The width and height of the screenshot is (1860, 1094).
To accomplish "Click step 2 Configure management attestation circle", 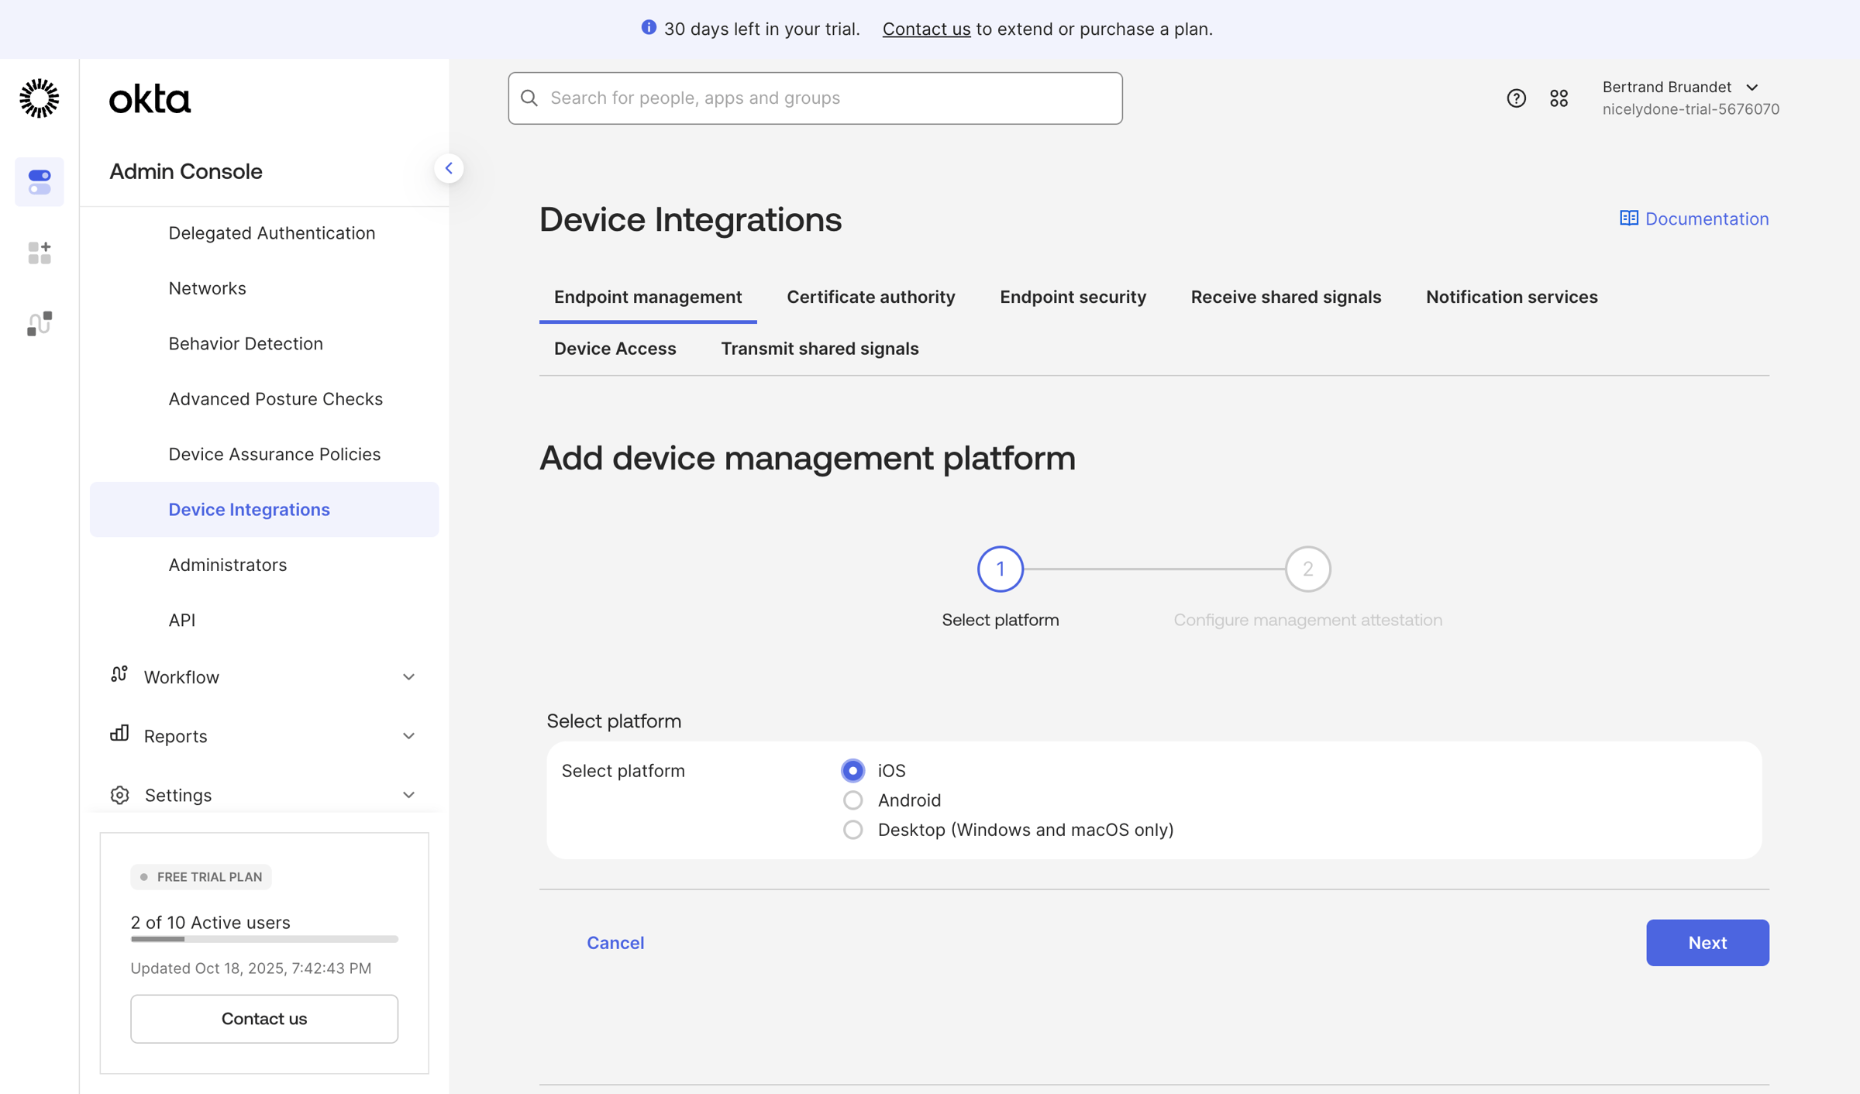I will tap(1307, 569).
